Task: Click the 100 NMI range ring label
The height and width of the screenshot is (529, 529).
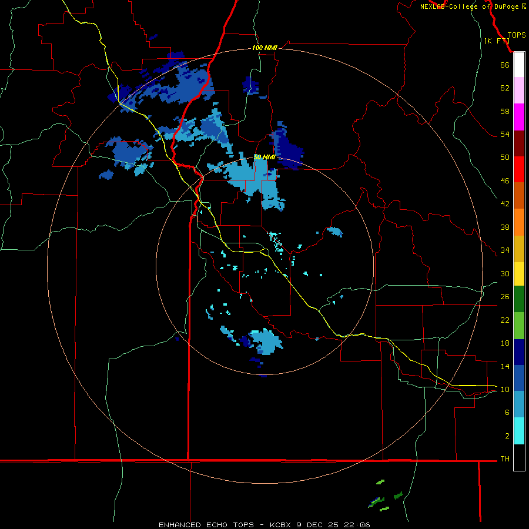Action: [x=264, y=48]
